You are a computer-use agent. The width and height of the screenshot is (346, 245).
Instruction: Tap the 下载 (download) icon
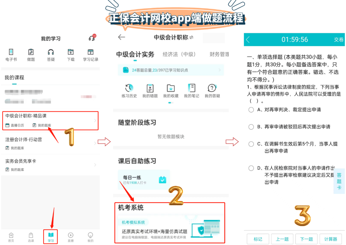[71, 55]
